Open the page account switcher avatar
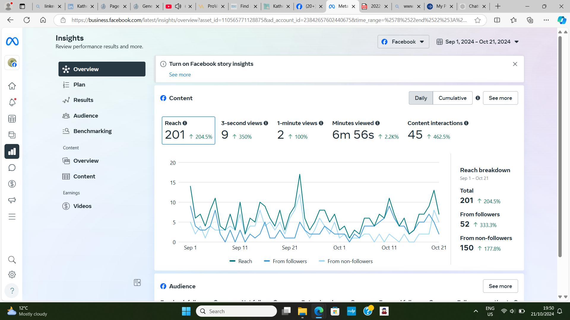Image resolution: width=570 pixels, height=320 pixels. point(12,63)
